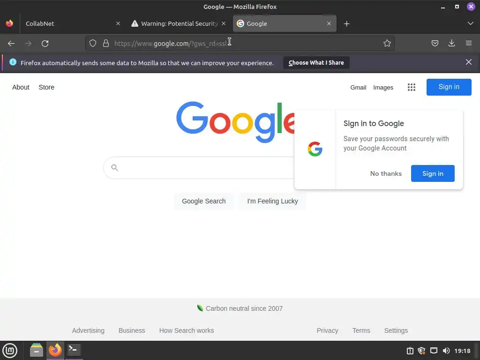480x360 pixels.
Task: Click the Google G logo in popup
Action: click(x=315, y=149)
